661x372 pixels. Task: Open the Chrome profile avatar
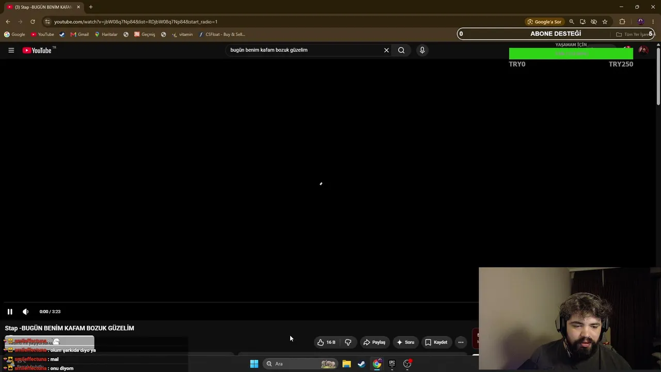(x=641, y=22)
